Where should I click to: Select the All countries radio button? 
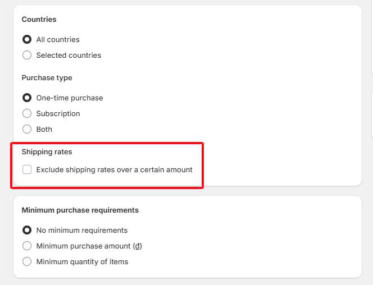[27, 39]
